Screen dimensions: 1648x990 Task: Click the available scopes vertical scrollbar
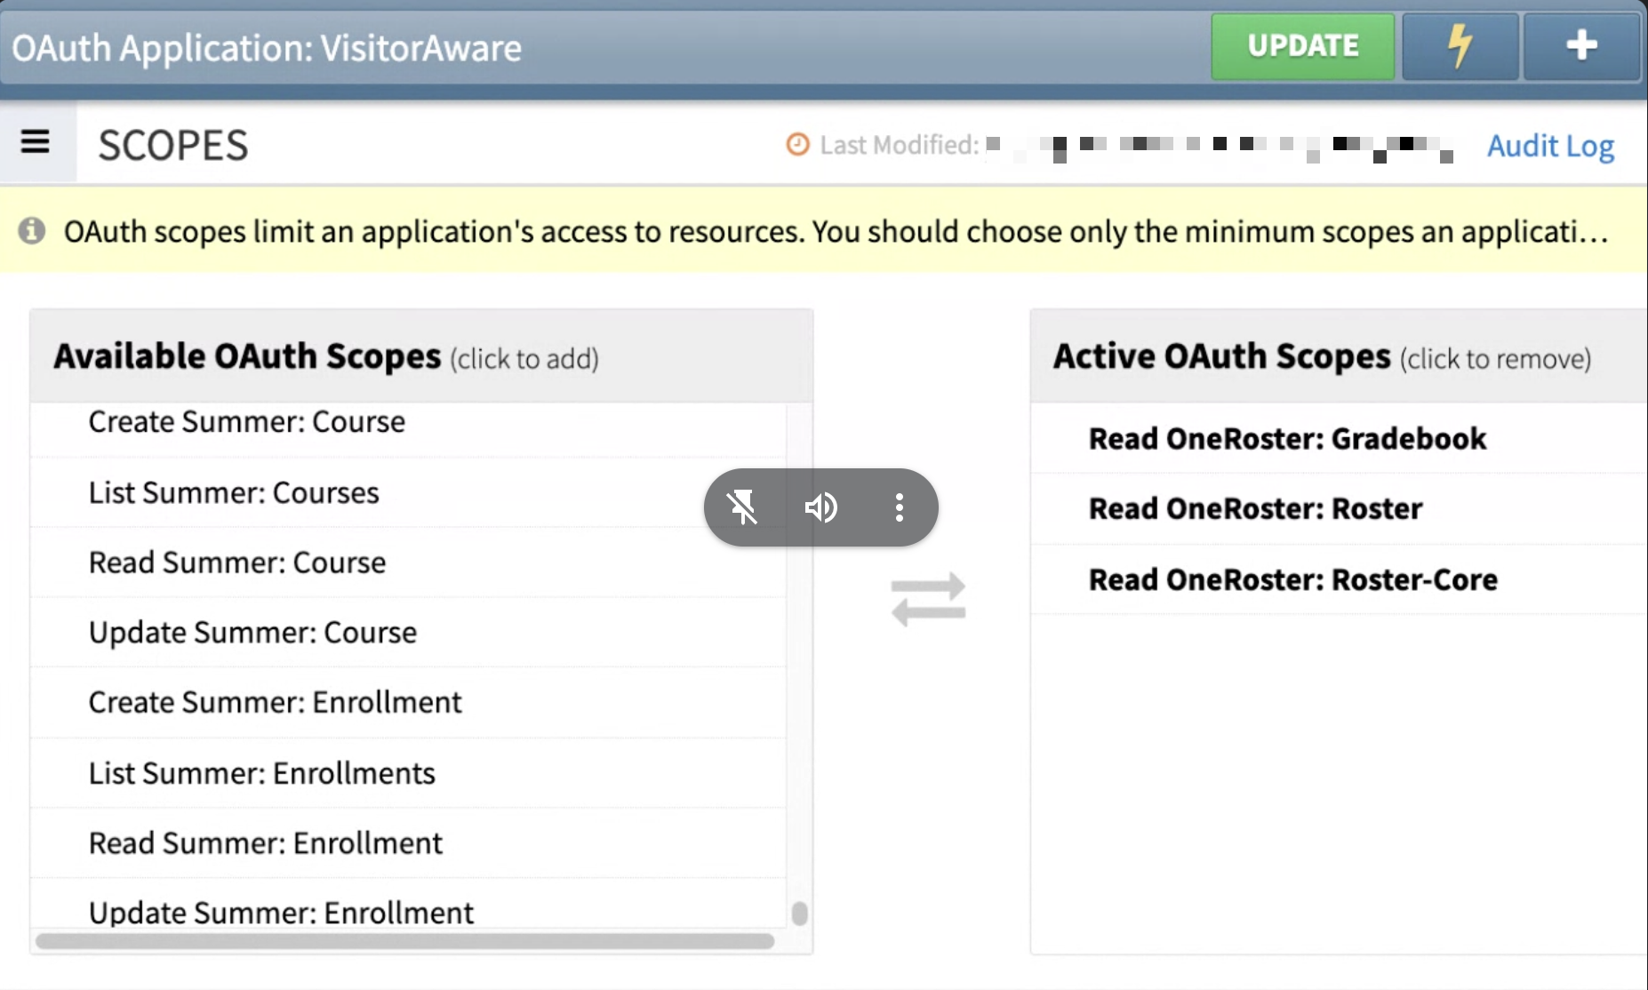point(799,913)
